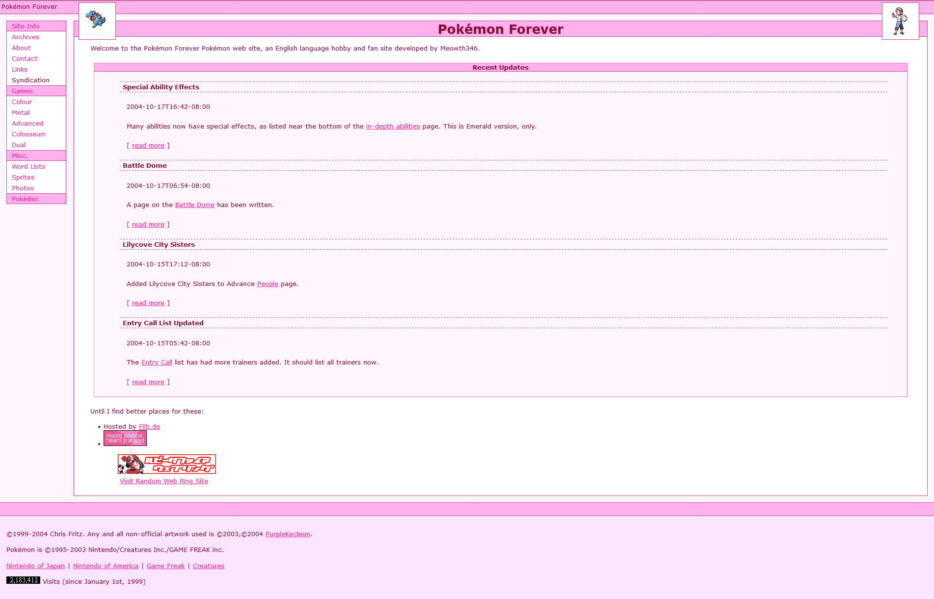The image size is (934, 599).
Task: Click timestamp 2004-10-17T06:54-08:00
Action: [168, 185]
